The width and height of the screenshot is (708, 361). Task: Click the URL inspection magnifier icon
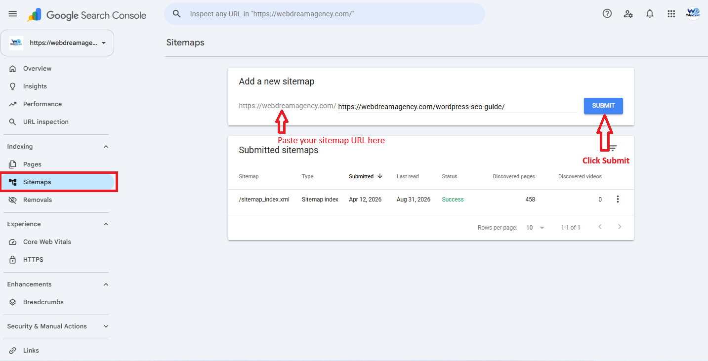(13, 122)
